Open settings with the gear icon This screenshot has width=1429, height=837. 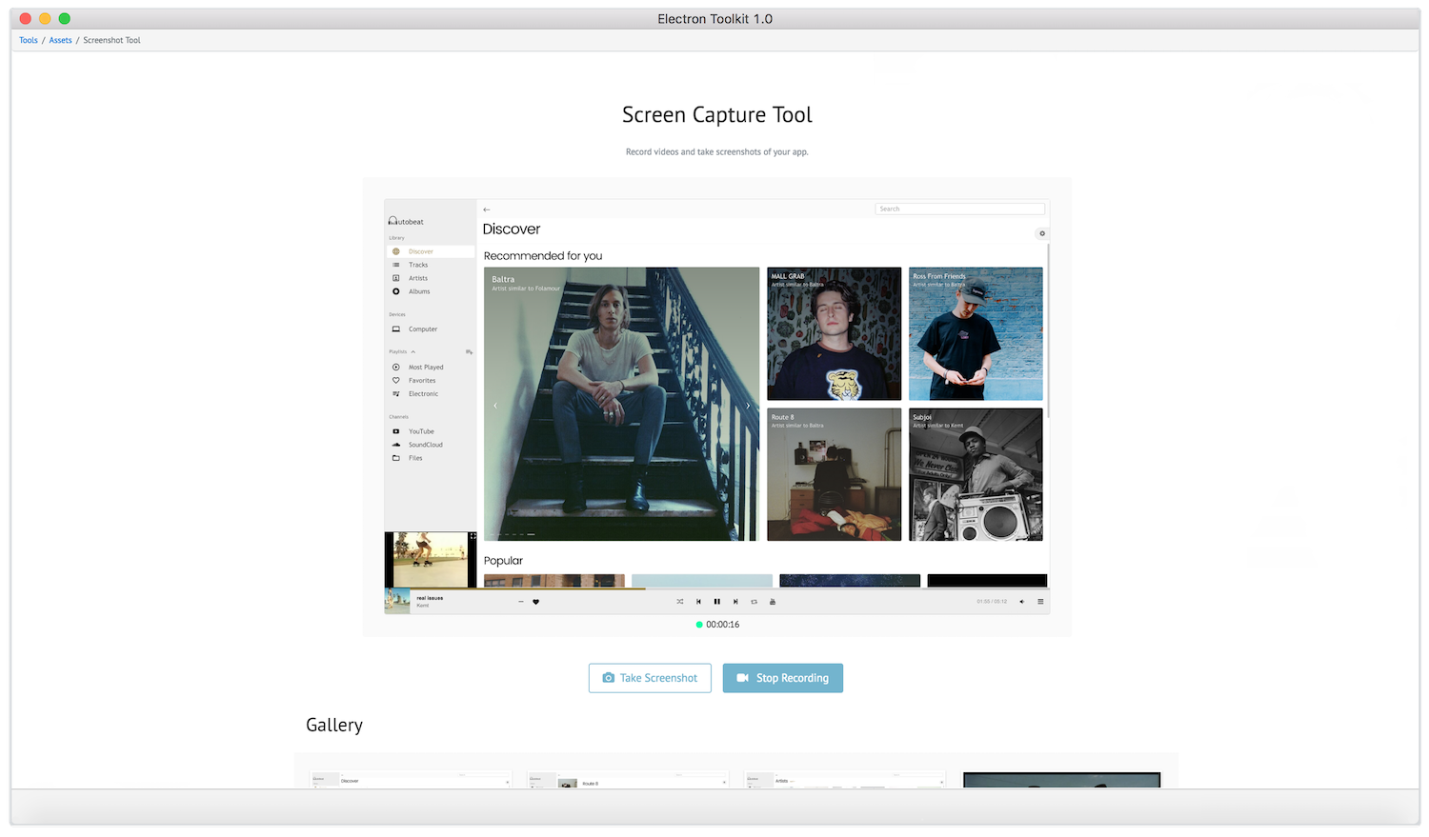[1042, 233]
